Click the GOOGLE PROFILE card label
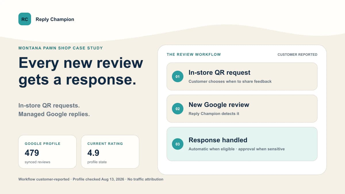 (x=43, y=143)
